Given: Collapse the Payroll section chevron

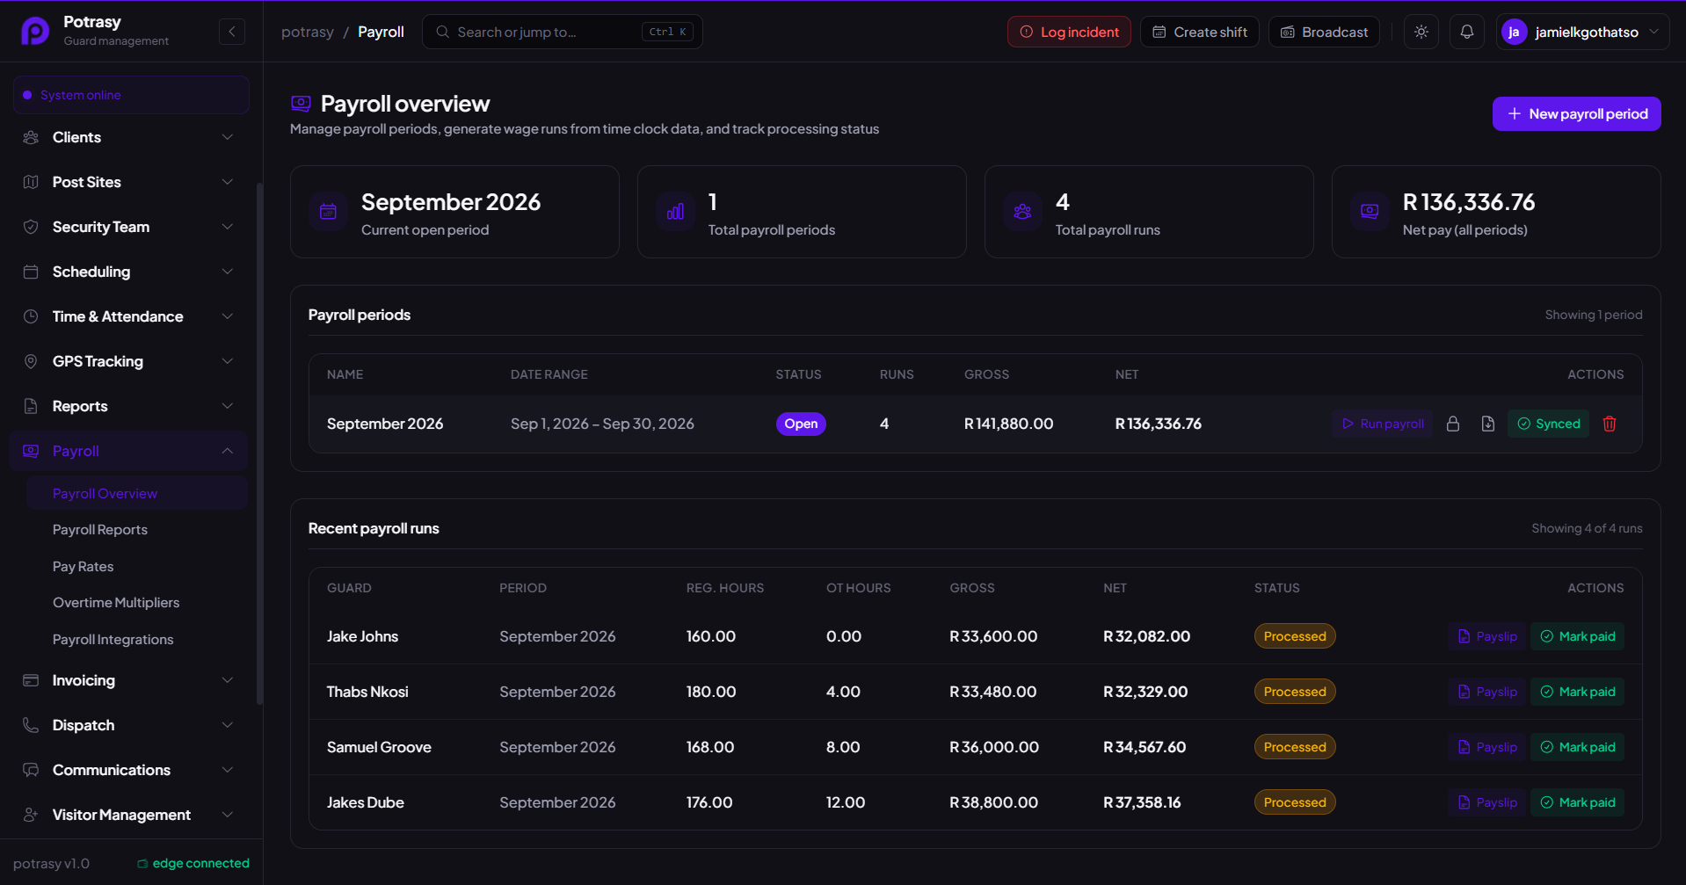Looking at the screenshot, I should click(228, 451).
